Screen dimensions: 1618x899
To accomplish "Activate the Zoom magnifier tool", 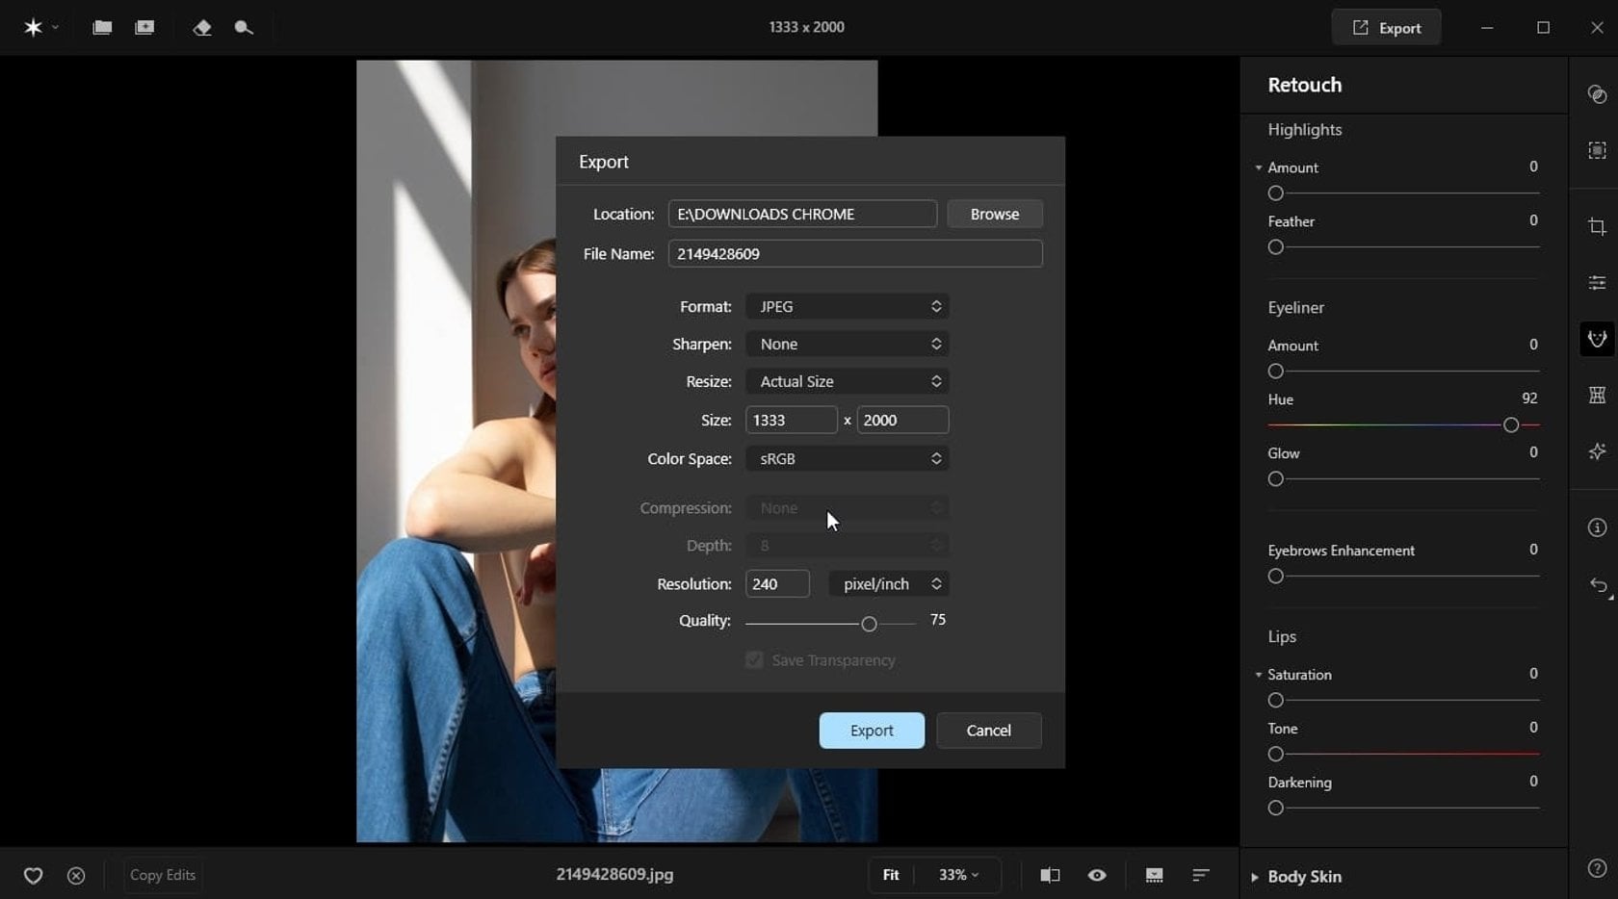I will [244, 27].
